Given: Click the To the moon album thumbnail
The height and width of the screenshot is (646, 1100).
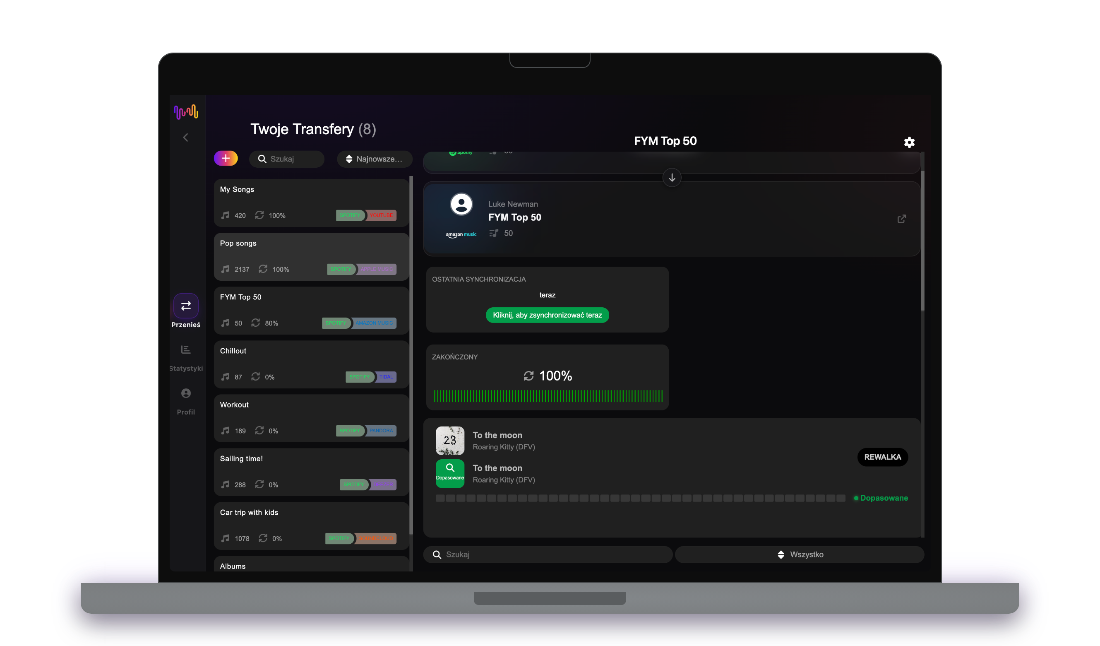Looking at the screenshot, I should [x=450, y=441].
